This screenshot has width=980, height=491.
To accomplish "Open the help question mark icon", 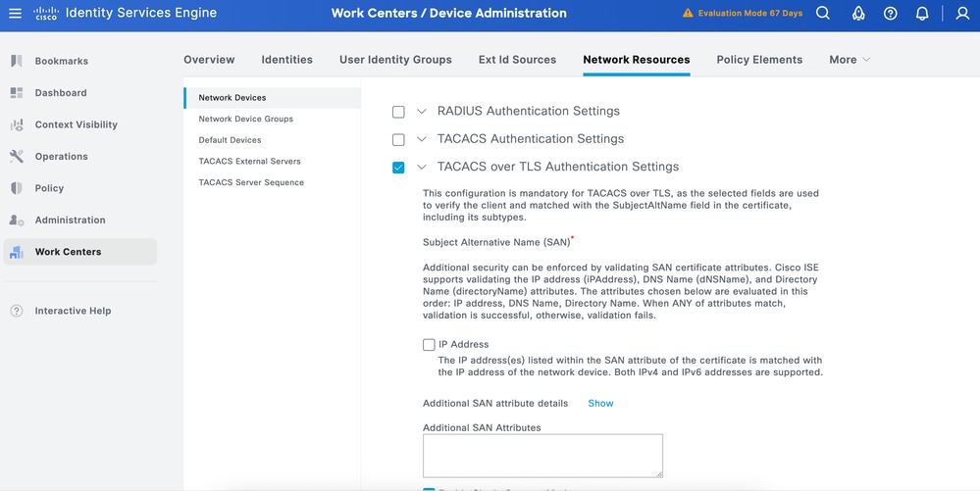I will [x=890, y=14].
